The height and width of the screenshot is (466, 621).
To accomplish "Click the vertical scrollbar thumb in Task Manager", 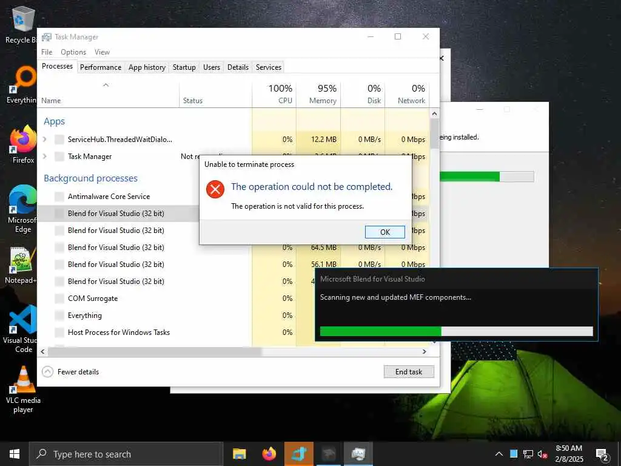I will 434,133.
